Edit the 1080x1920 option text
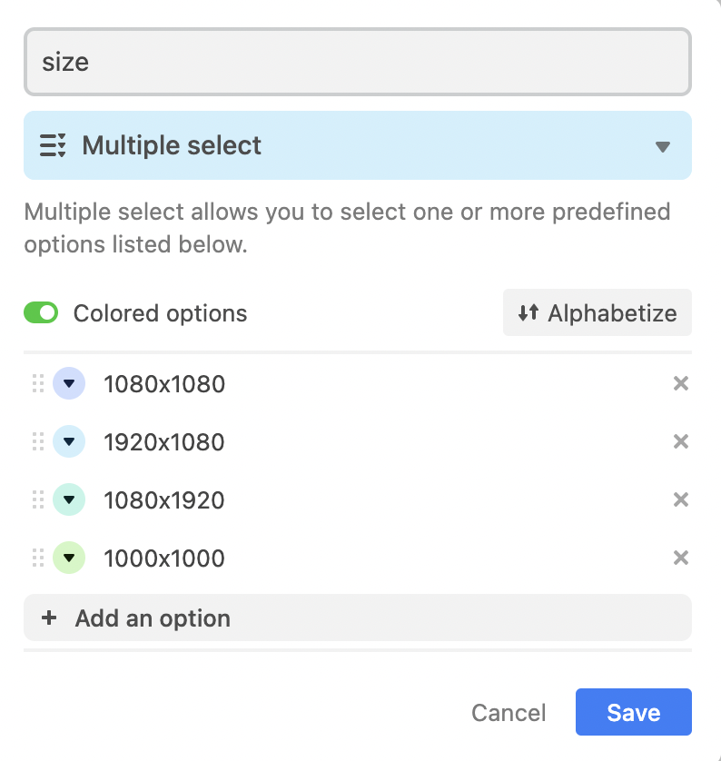The width and height of the screenshot is (721, 761). [x=164, y=499]
